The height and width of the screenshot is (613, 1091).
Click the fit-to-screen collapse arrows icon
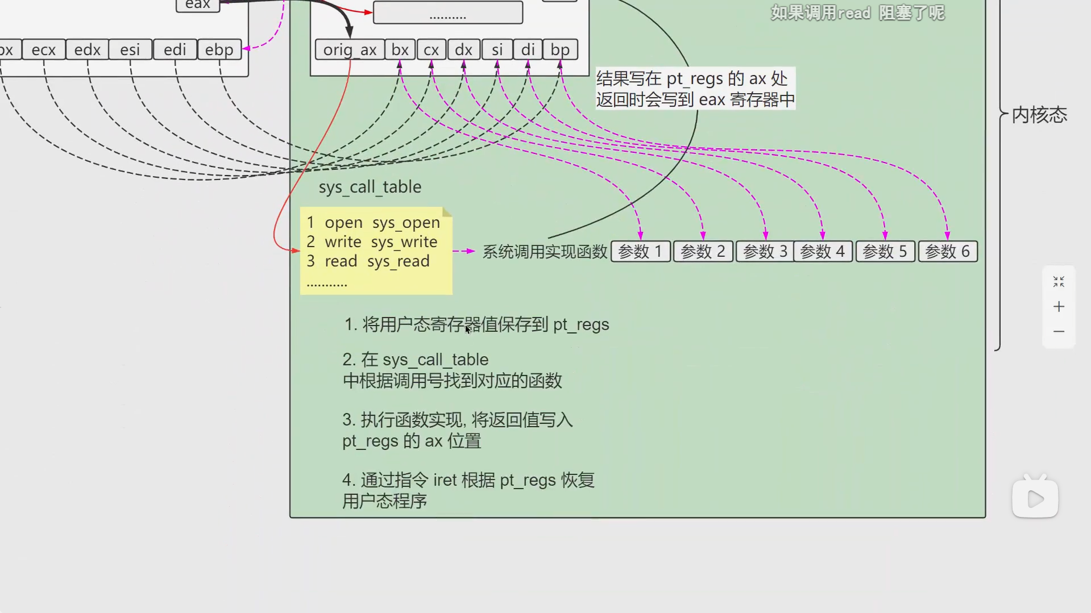point(1059,282)
